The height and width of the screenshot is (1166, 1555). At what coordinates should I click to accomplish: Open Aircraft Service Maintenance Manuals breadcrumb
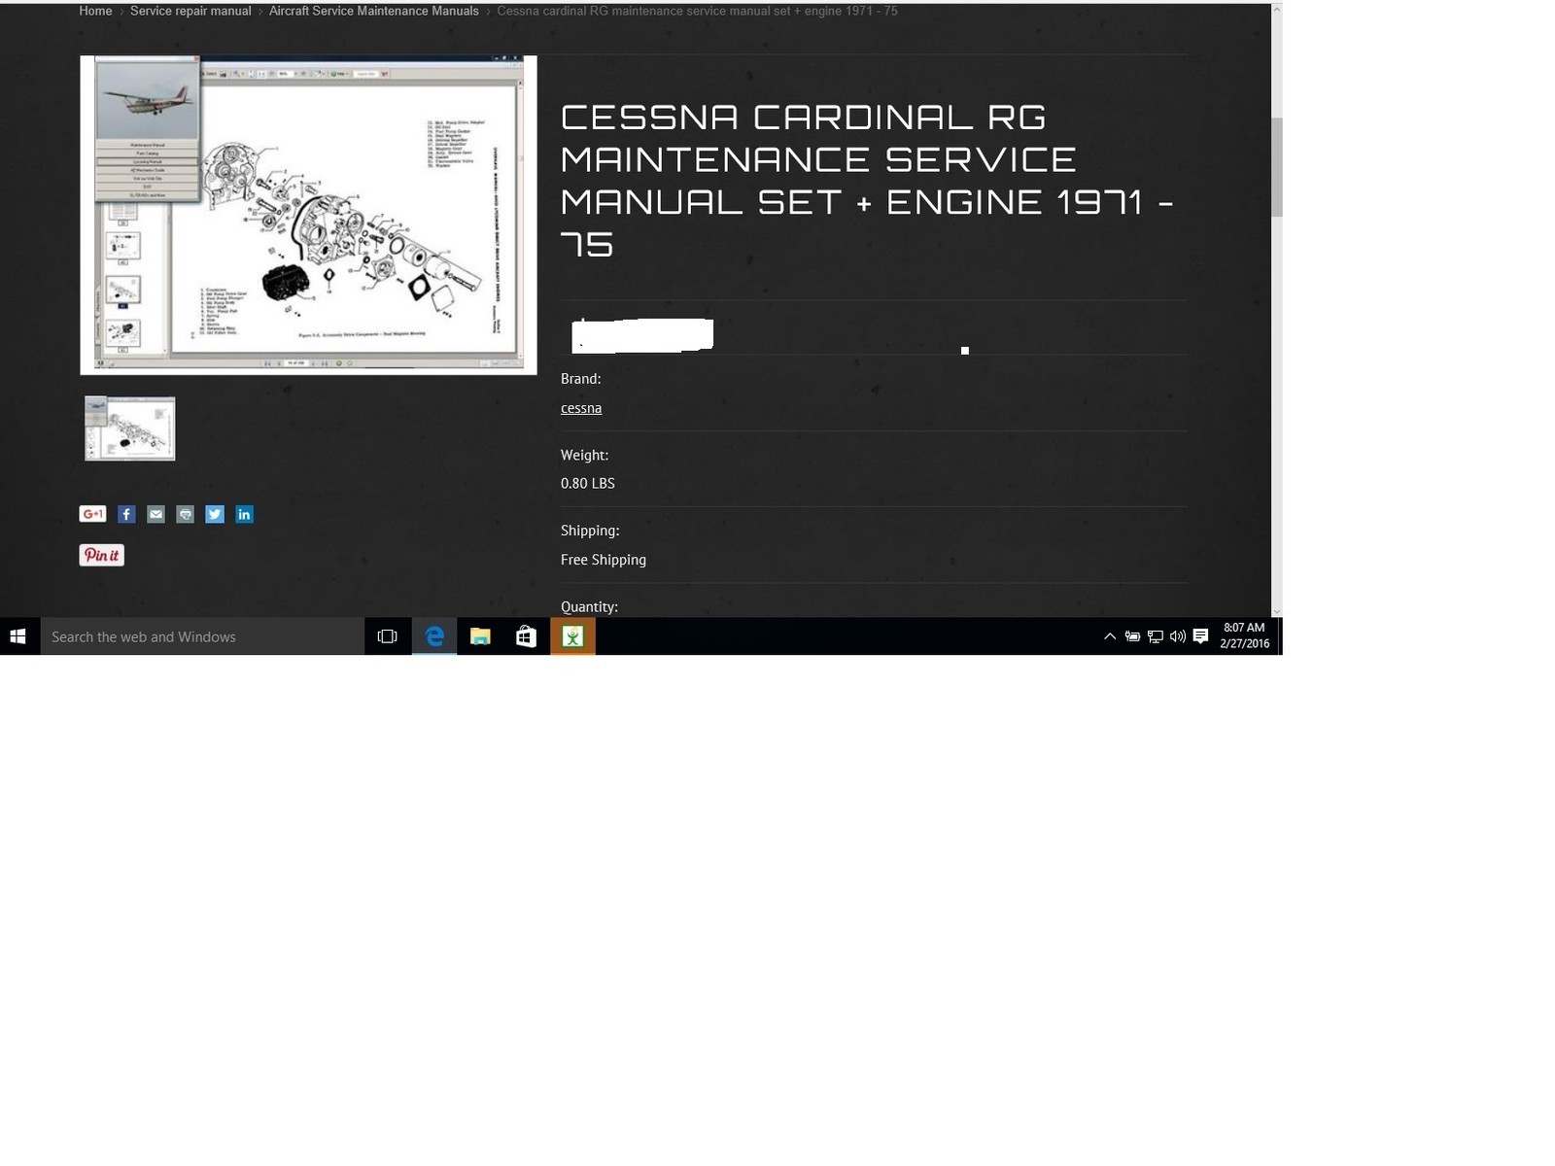[374, 11]
